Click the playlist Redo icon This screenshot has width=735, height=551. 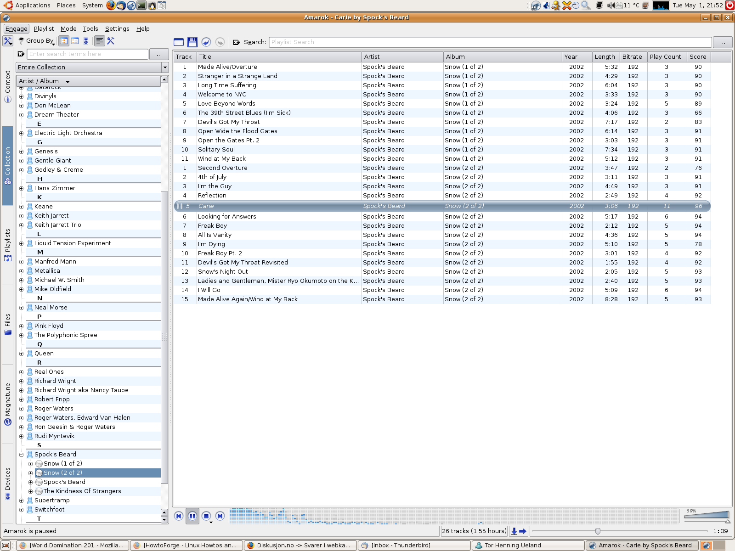[220, 42]
